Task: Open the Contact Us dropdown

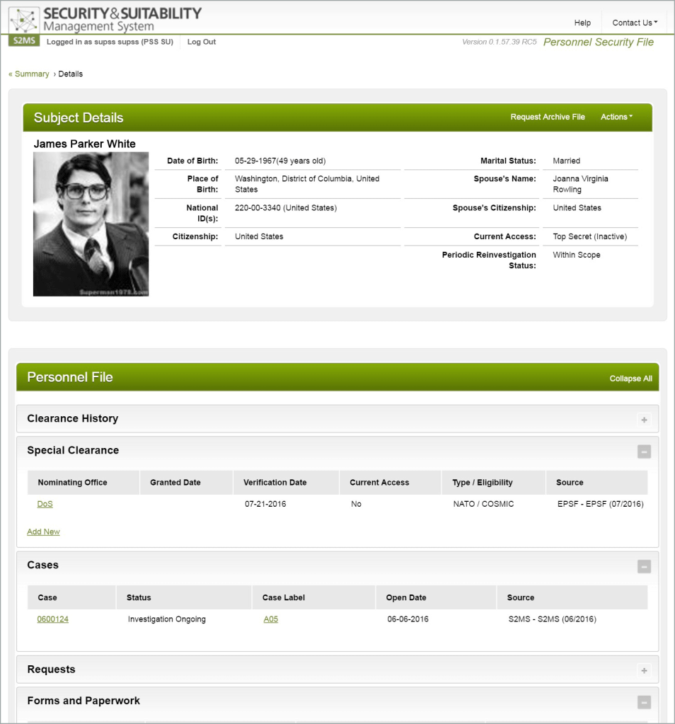Action: point(634,23)
